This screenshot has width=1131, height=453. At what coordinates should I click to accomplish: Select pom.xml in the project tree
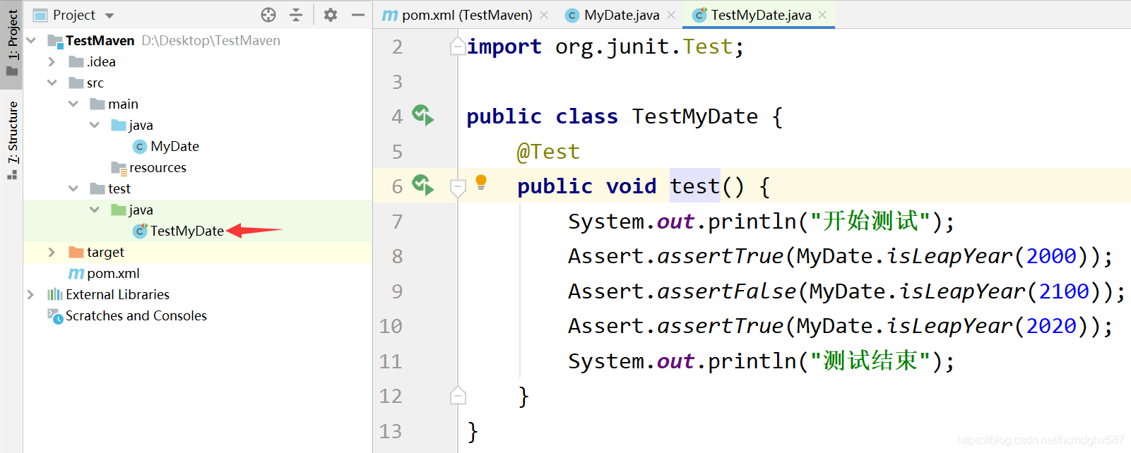click(113, 273)
